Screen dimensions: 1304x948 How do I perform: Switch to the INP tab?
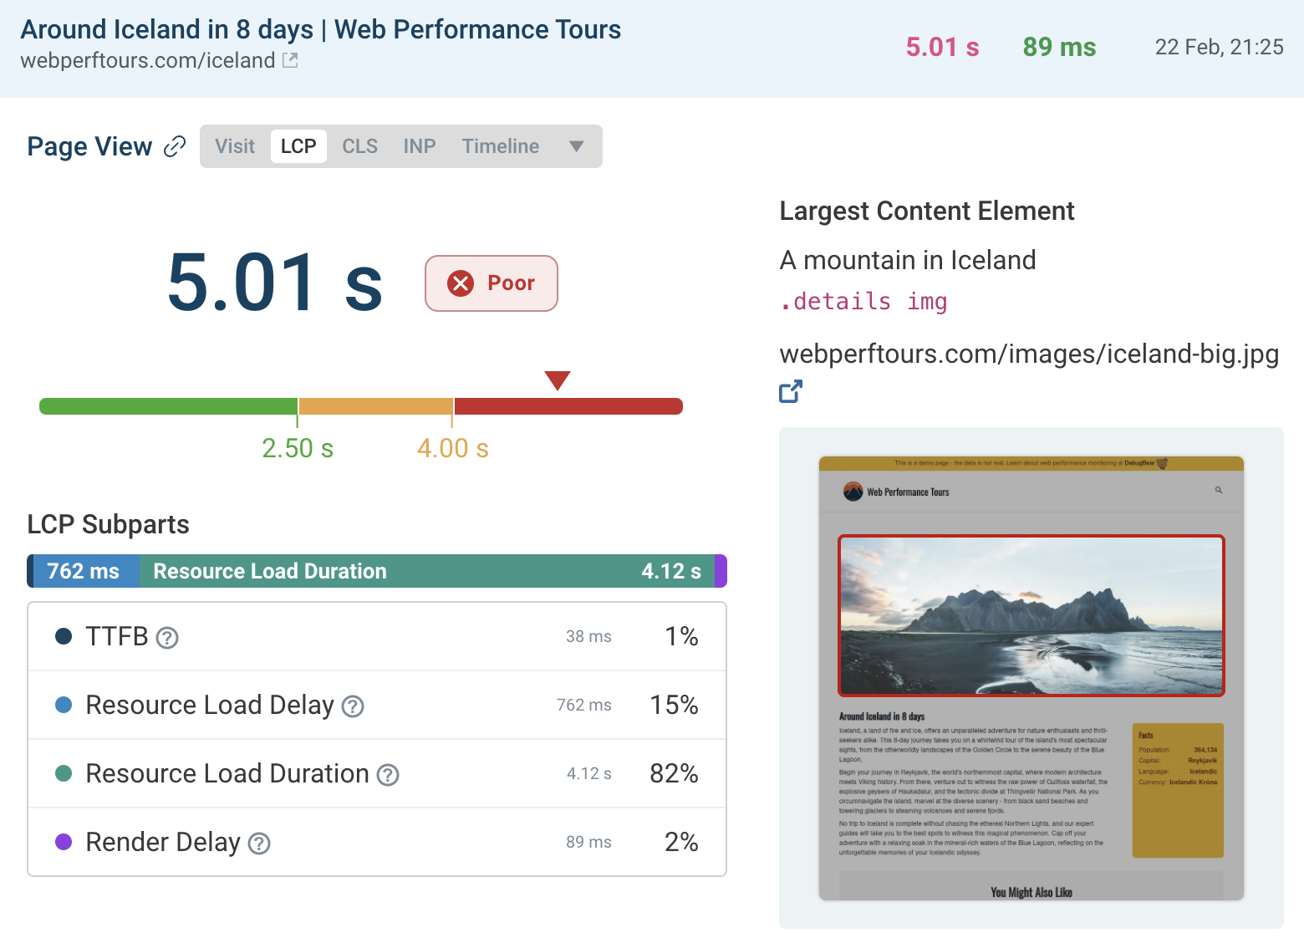click(419, 145)
